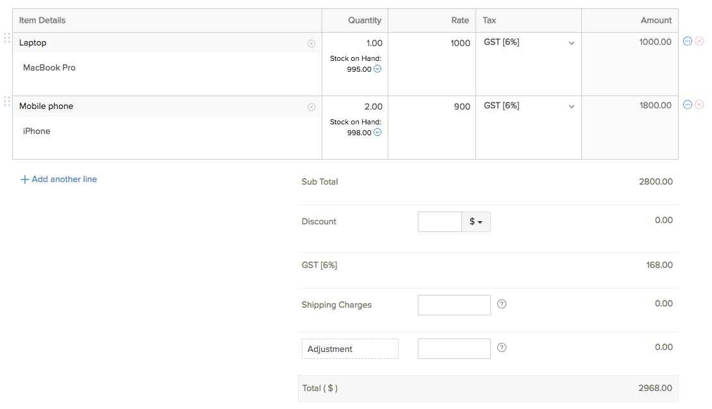Click the Shipping Charges input box
The image size is (712, 409).
pos(454,305)
